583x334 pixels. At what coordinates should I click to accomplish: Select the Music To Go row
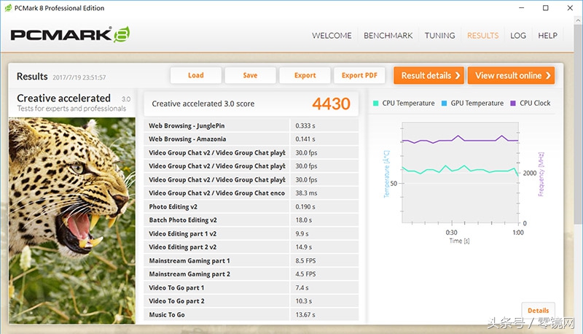[x=251, y=314]
